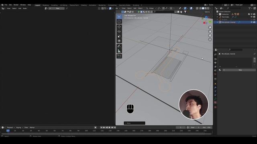
Task: Expand the Electrodes tree item
Action: (217, 17)
